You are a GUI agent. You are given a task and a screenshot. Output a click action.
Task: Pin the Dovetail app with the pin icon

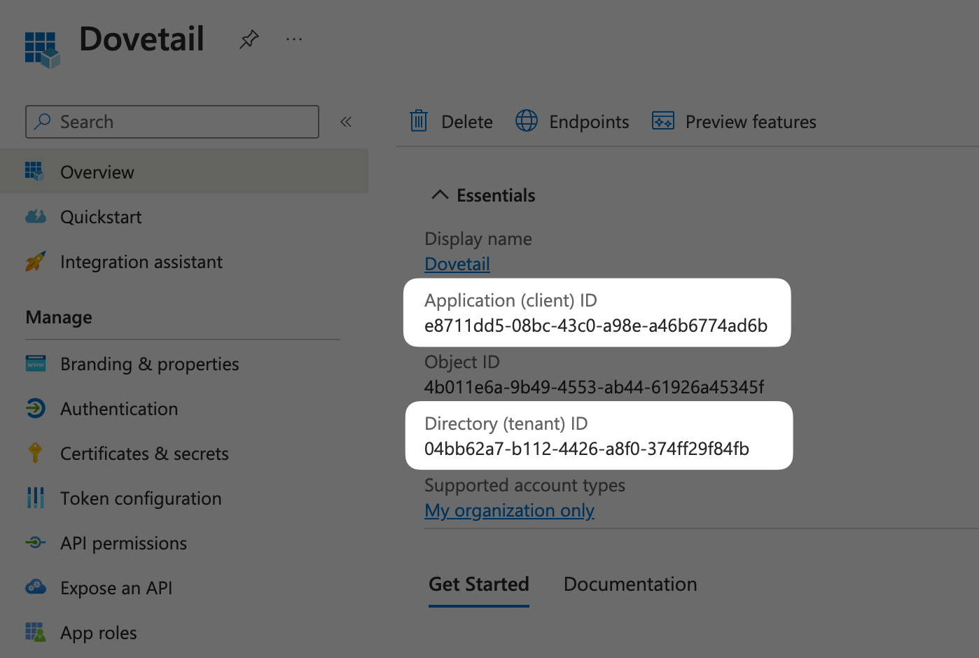pos(249,39)
